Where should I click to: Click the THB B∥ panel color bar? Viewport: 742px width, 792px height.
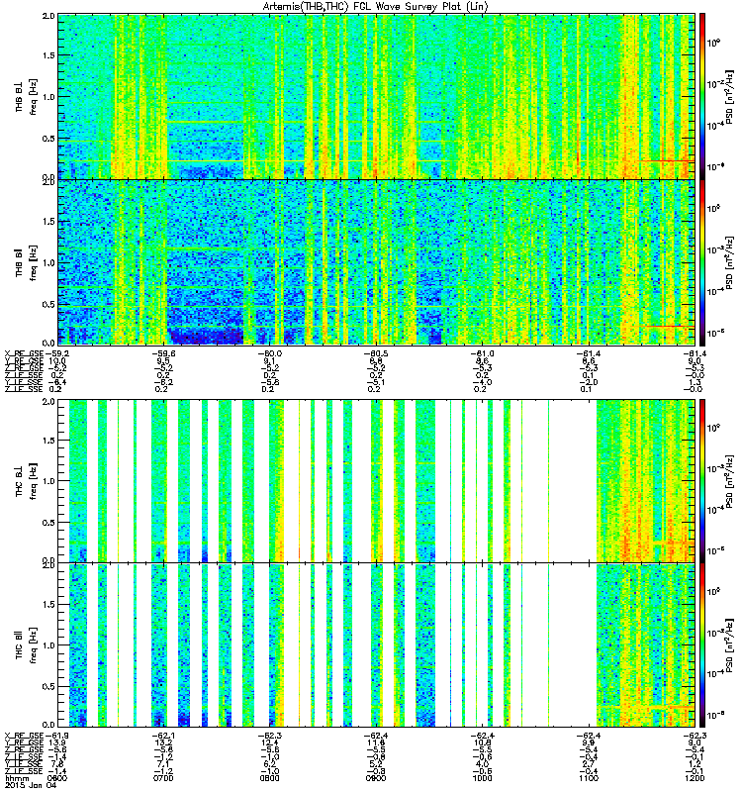[x=702, y=262]
